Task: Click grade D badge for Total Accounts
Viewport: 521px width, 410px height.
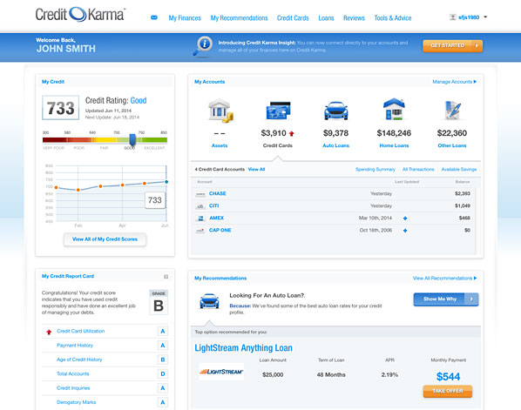Action: pyautogui.click(x=162, y=373)
